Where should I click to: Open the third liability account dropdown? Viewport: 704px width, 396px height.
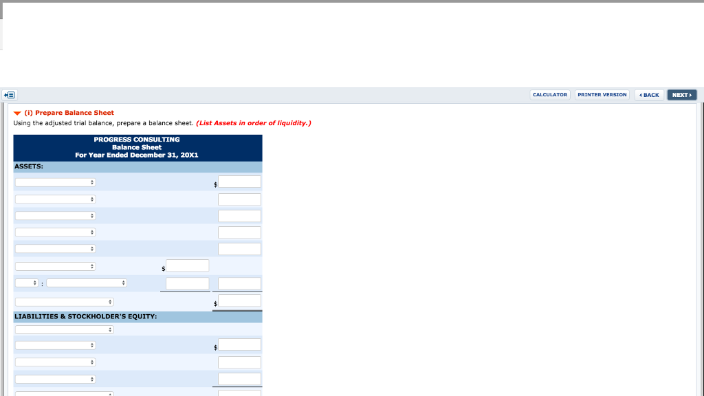(x=55, y=379)
